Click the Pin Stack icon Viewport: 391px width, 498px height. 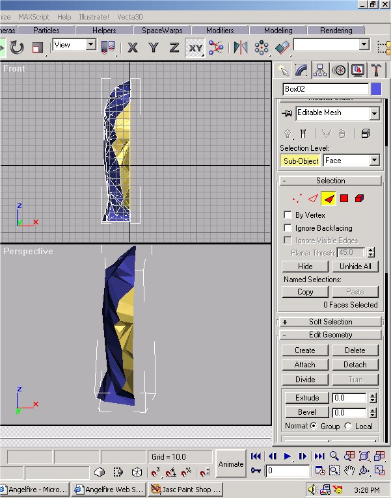tap(287, 113)
